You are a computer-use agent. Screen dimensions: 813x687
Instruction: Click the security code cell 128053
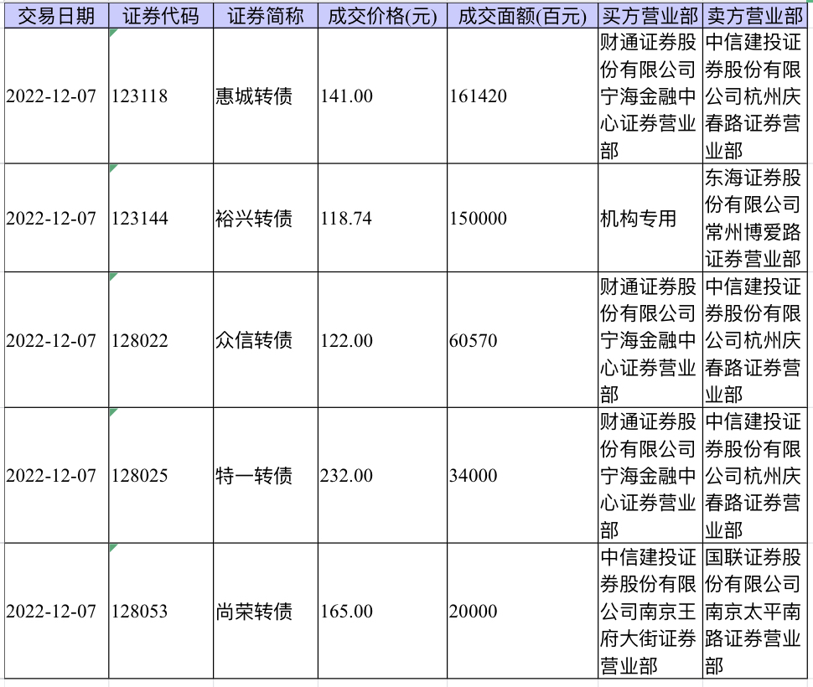(161, 611)
